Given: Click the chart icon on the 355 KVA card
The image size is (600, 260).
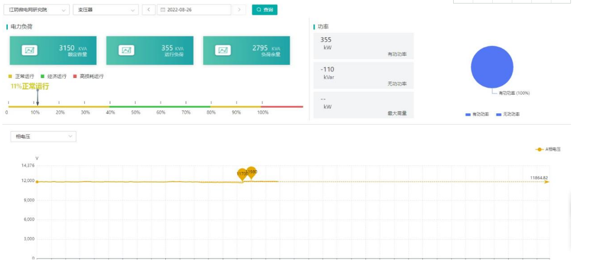Looking at the screenshot, I should tap(126, 50).
